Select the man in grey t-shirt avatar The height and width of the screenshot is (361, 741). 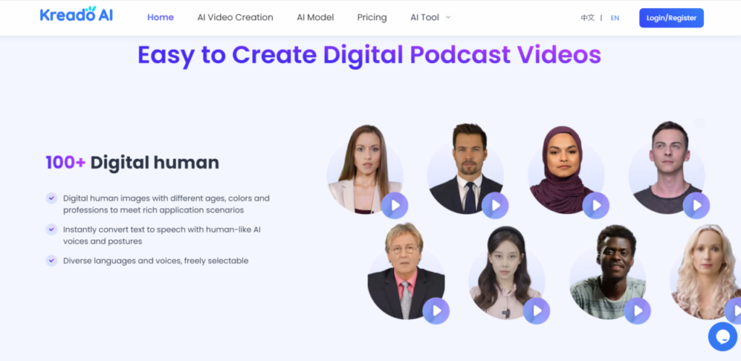[666, 169]
